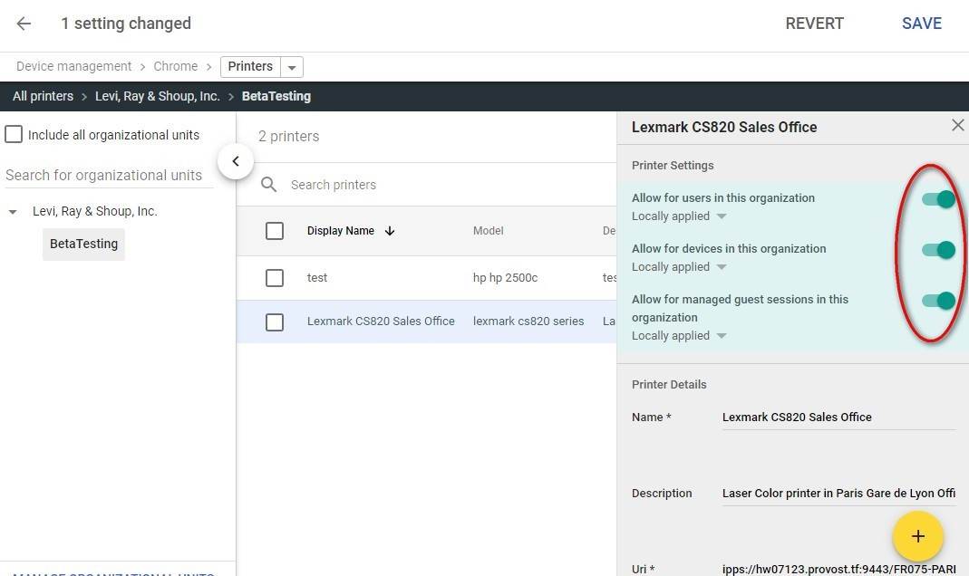This screenshot has height=576, width=969.
Task: Click the Printers breadcrumb label
Action: point(250,67)
